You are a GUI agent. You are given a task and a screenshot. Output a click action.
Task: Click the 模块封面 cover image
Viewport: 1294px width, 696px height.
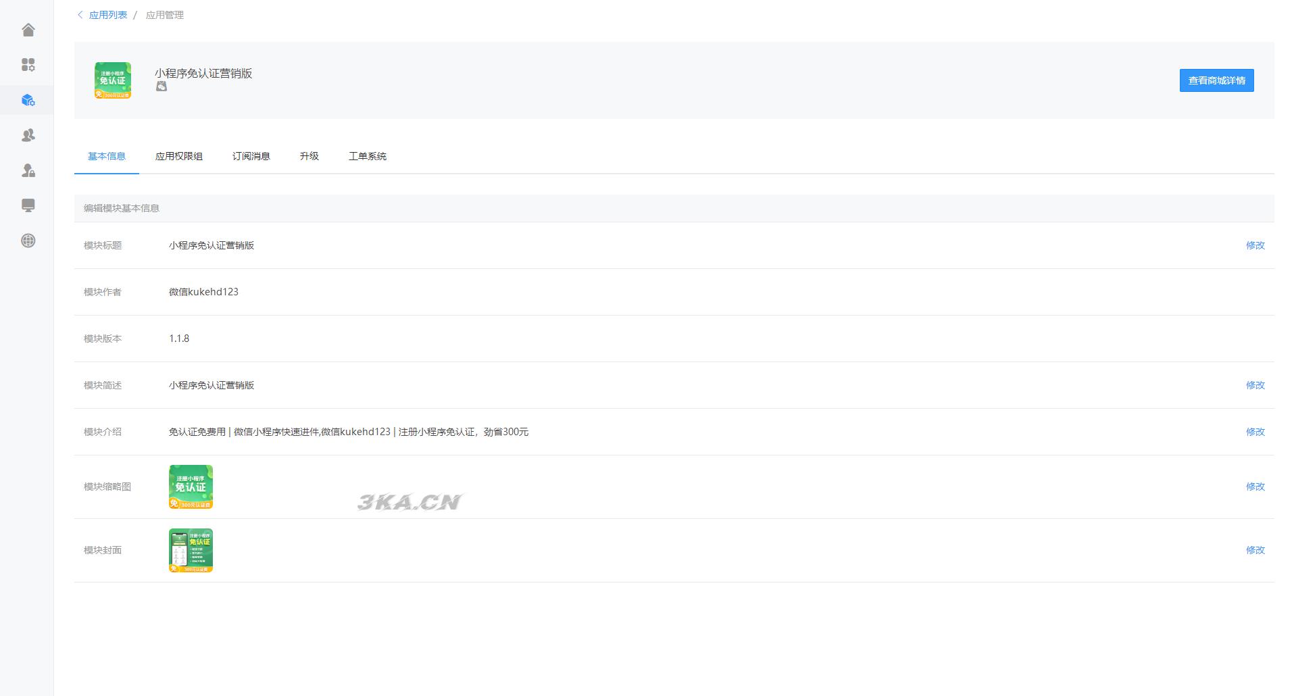coord(191,550)
